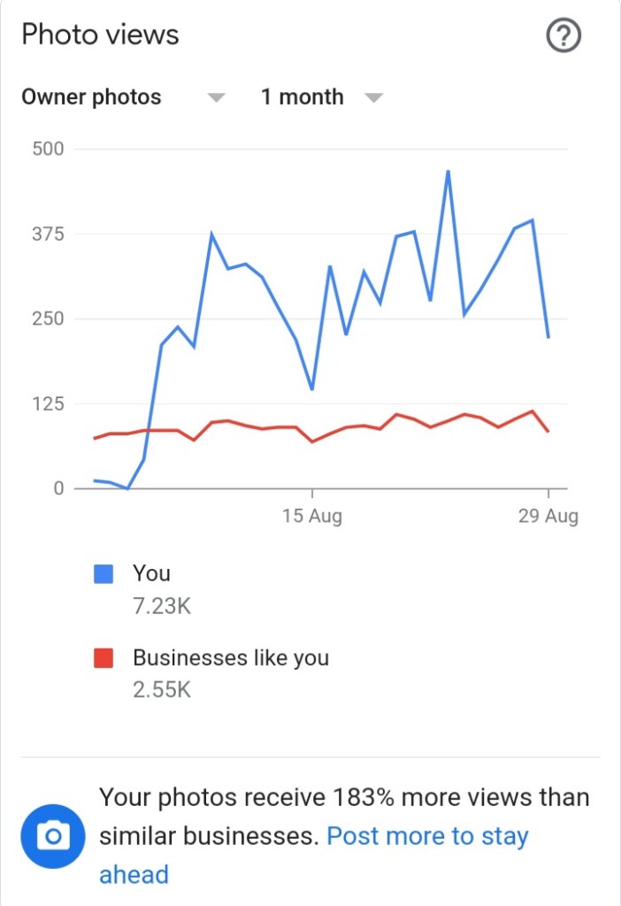This screenshot has width=621, height=906.
Task: Tap the blue camera icon
Action: coord(53,836)
